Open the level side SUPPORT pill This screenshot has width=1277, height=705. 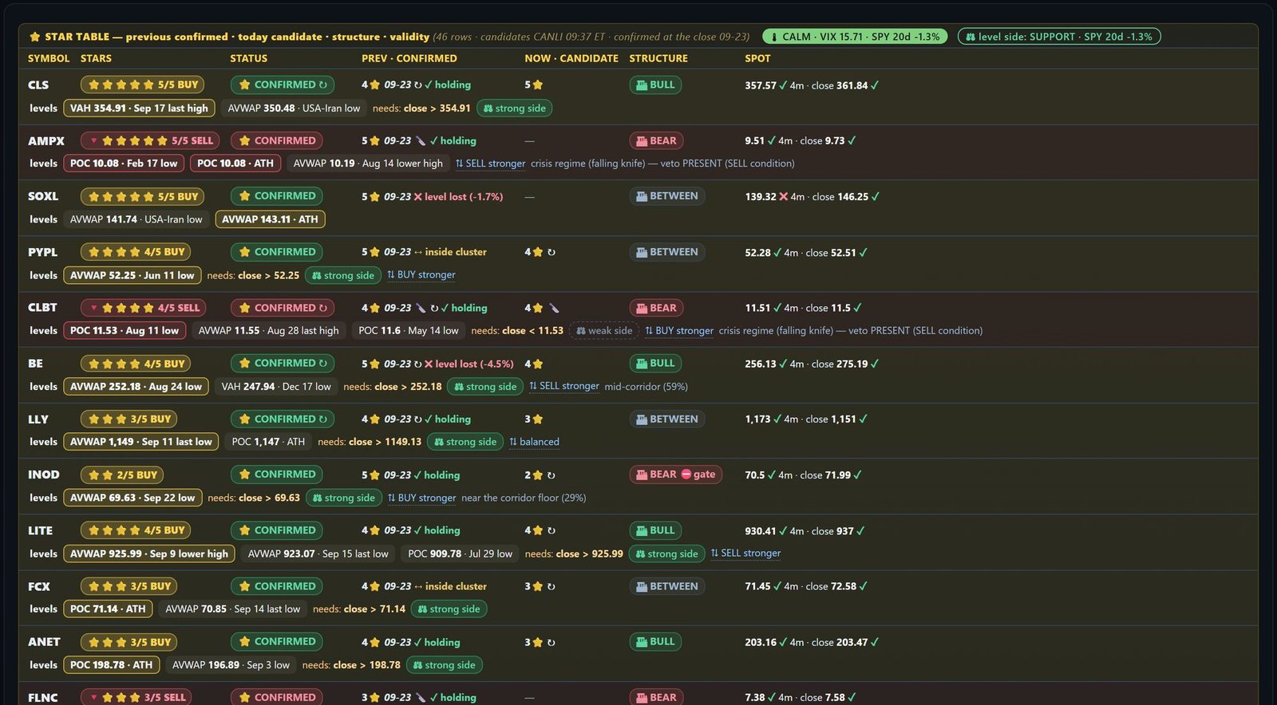coord(1059,37)
